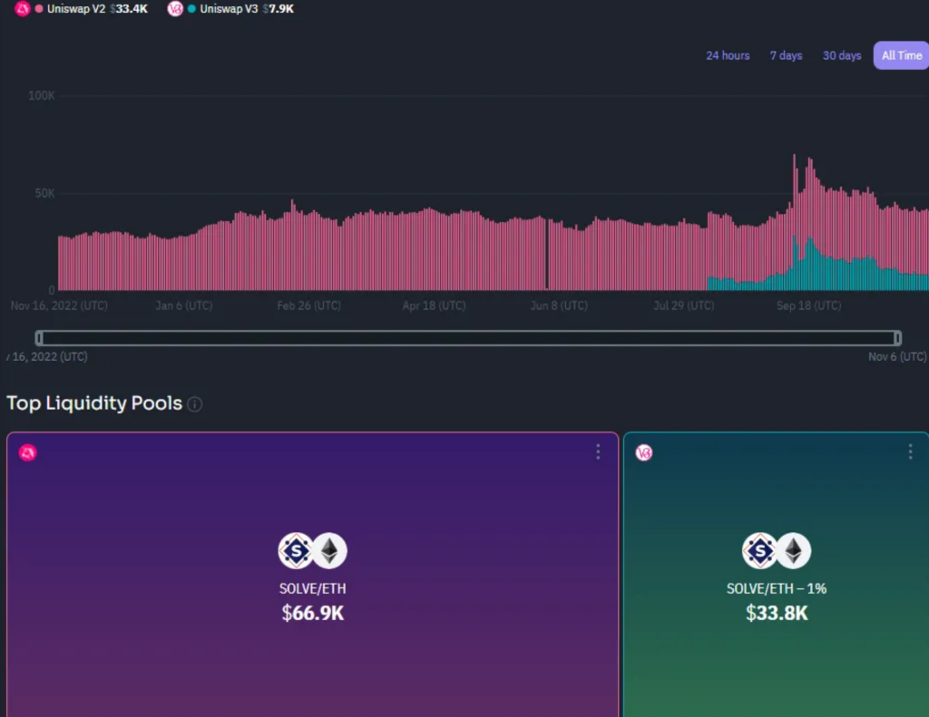The height and width of the screenshot is (717, 929).
Task: Click the Uniswap V3 logo in legend
Action: coord(175,8)
